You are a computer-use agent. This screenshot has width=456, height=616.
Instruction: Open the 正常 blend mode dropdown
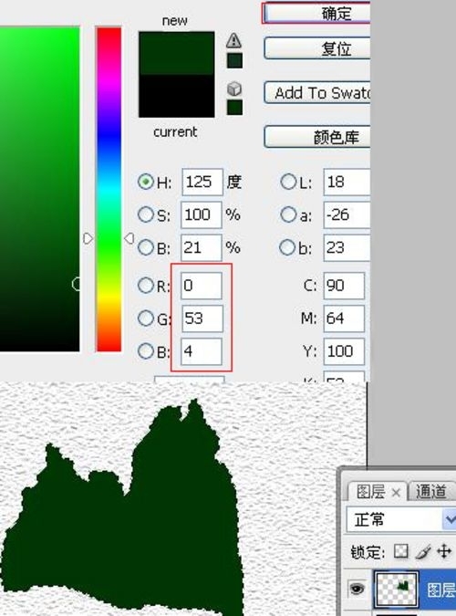[x=401, y=519]
